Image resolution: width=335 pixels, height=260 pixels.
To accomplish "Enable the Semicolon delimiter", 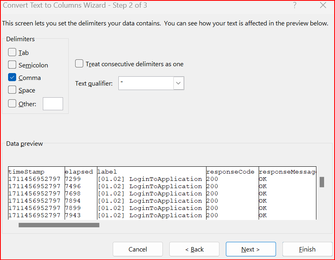I will coord(12,65).
